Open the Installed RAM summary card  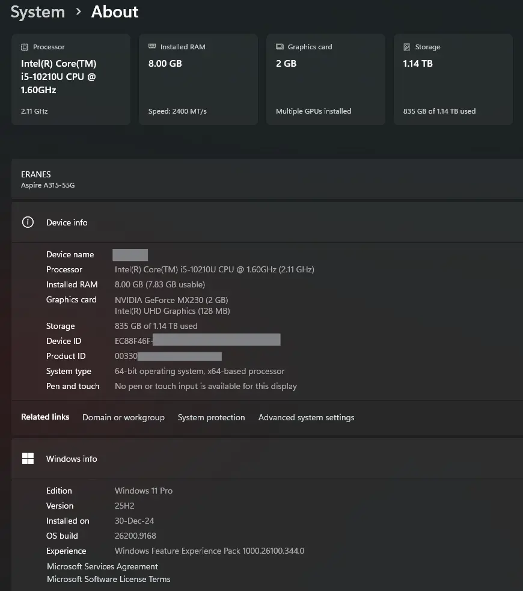pyautogui.click(x=198, y=79)
